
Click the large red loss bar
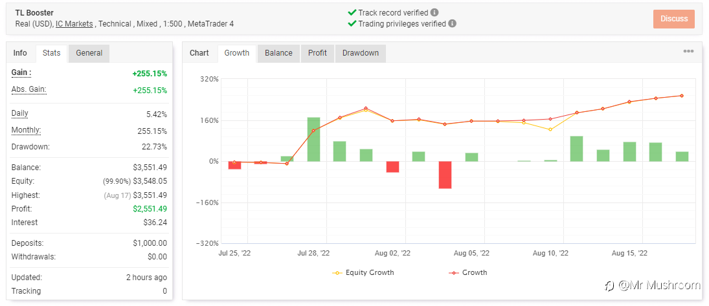click(445, 175)
